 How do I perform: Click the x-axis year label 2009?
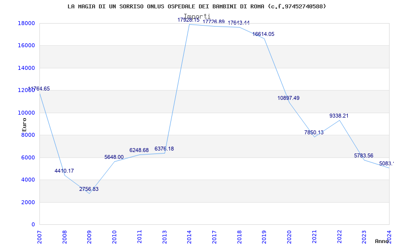point(90,237)
